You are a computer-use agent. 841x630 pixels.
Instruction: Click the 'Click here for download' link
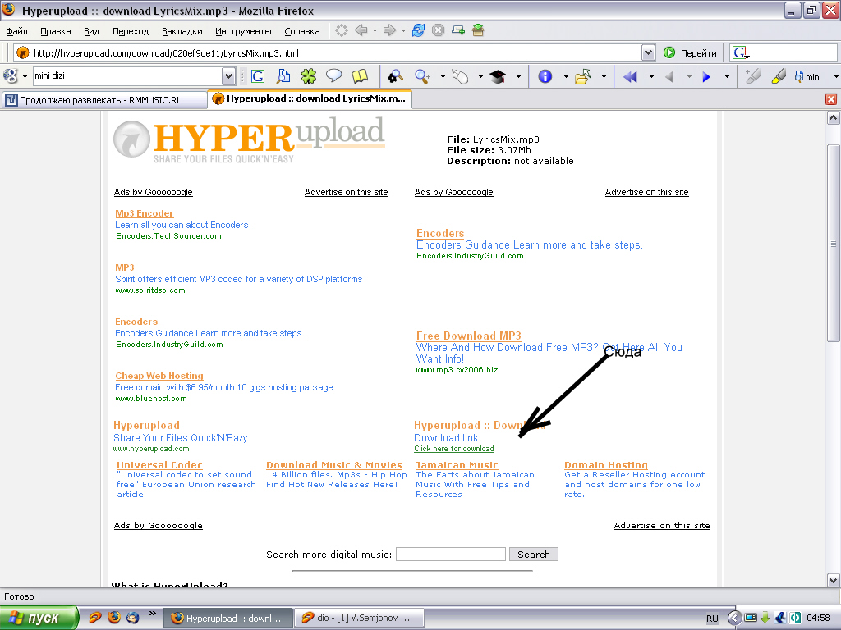(x=453, y=449)
